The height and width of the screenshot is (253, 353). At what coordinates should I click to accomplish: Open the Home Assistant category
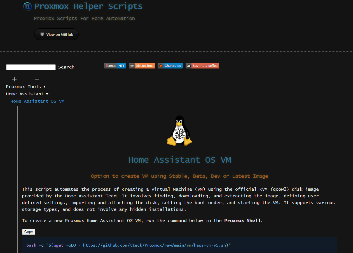click(x=25, y=94)
